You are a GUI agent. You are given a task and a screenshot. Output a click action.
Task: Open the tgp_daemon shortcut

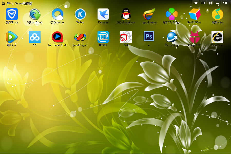(x=149, y=14)
